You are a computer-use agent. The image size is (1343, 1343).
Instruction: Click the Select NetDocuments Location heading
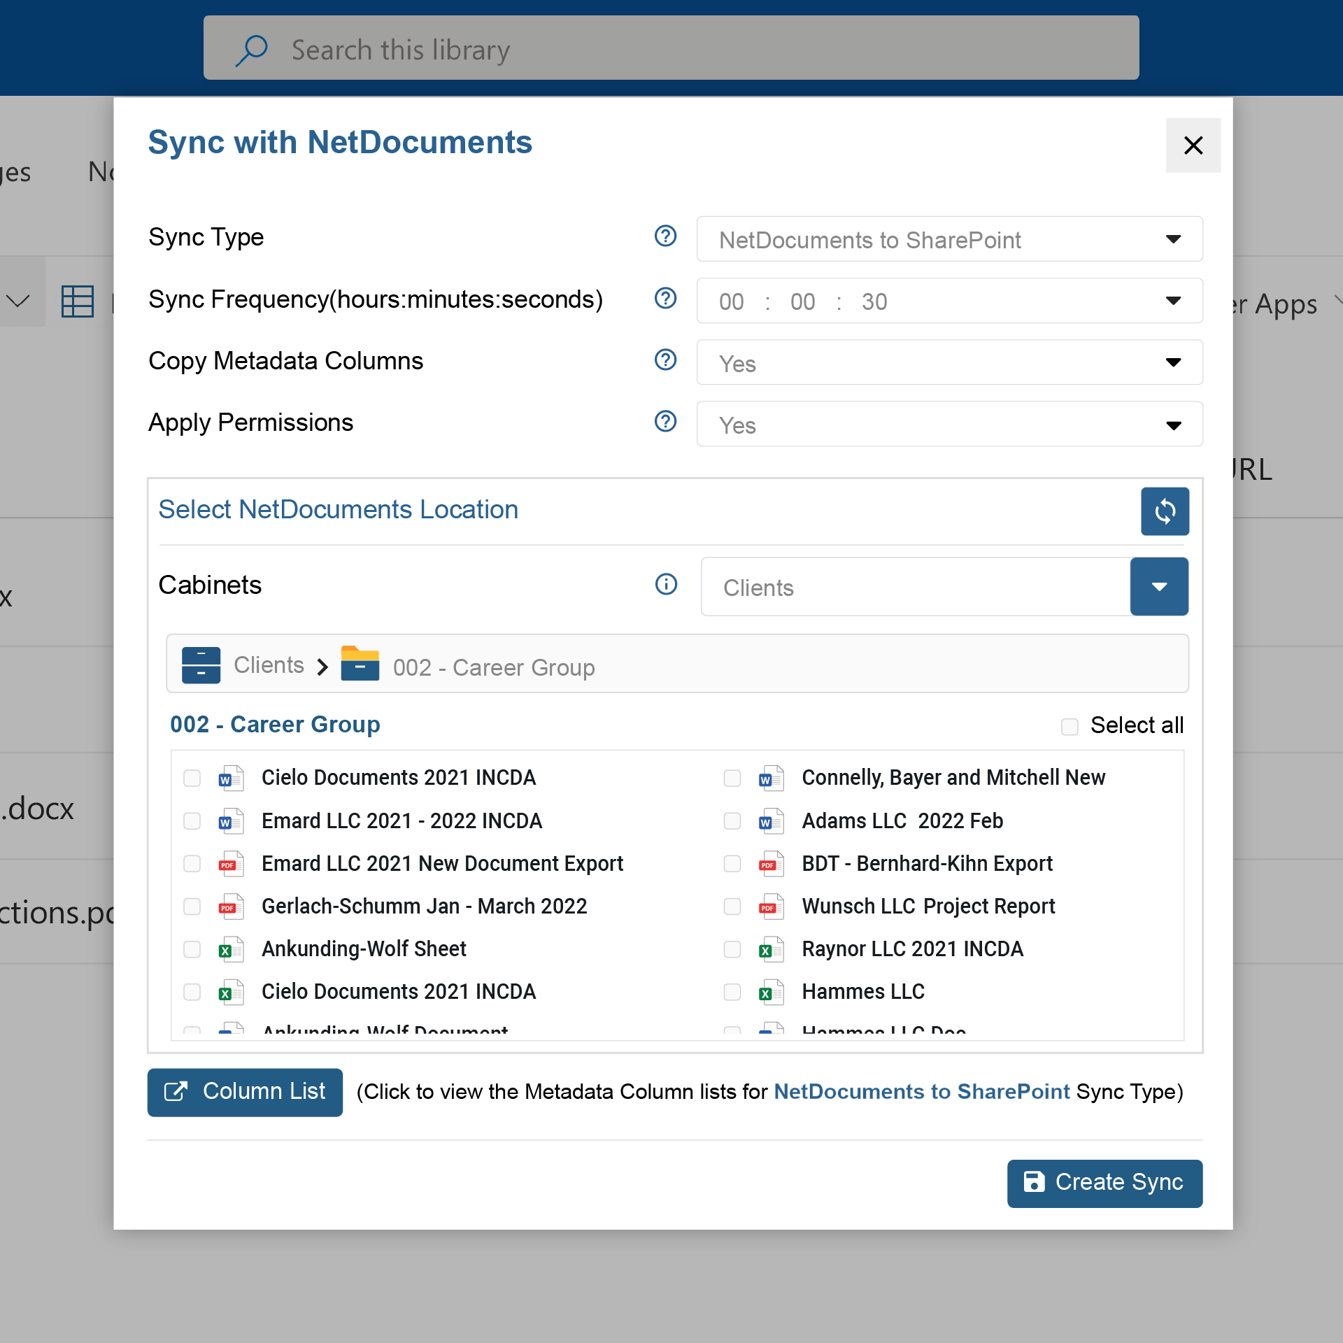[x=339, y=509]
